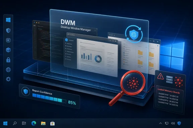The width and height of the screenshot is (193, 128).
Task: Click the large glowing Windows logo
Action: pos(172,56)
